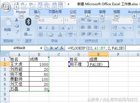140x103 pixels.
Task: Switch to the Home tab
Action: [x=21, y=12]
